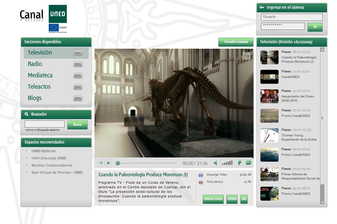Pause the video playback
Image resolution: width=337 pixels, height=224 pixels.
point(101,163)
